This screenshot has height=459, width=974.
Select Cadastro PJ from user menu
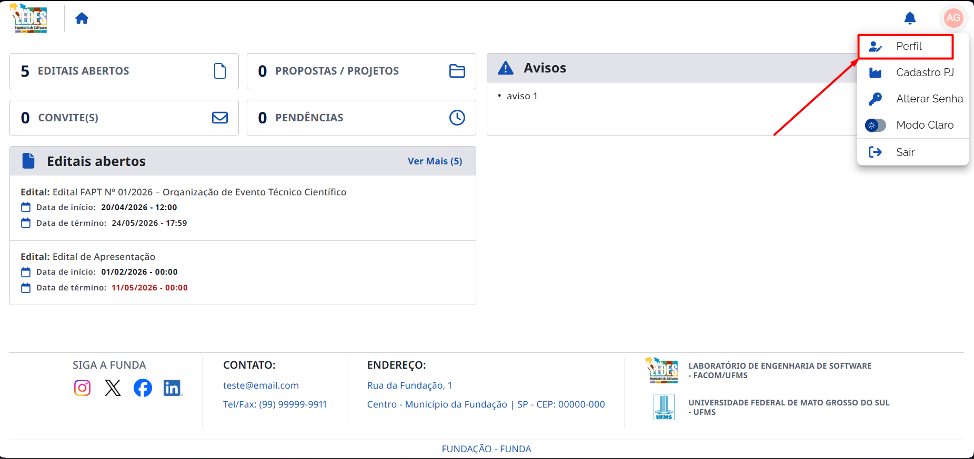(913, 72)
